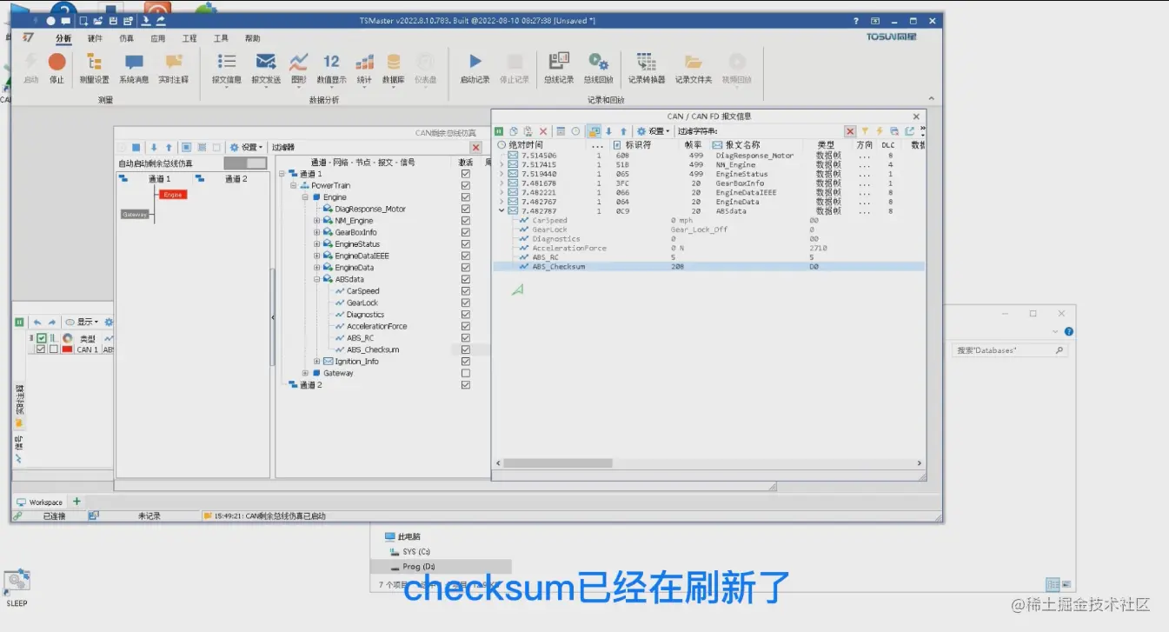Viewport: 1169px width, 632px height.
Task: Open 系统消息 system messages
Action: tap(134, 67)
